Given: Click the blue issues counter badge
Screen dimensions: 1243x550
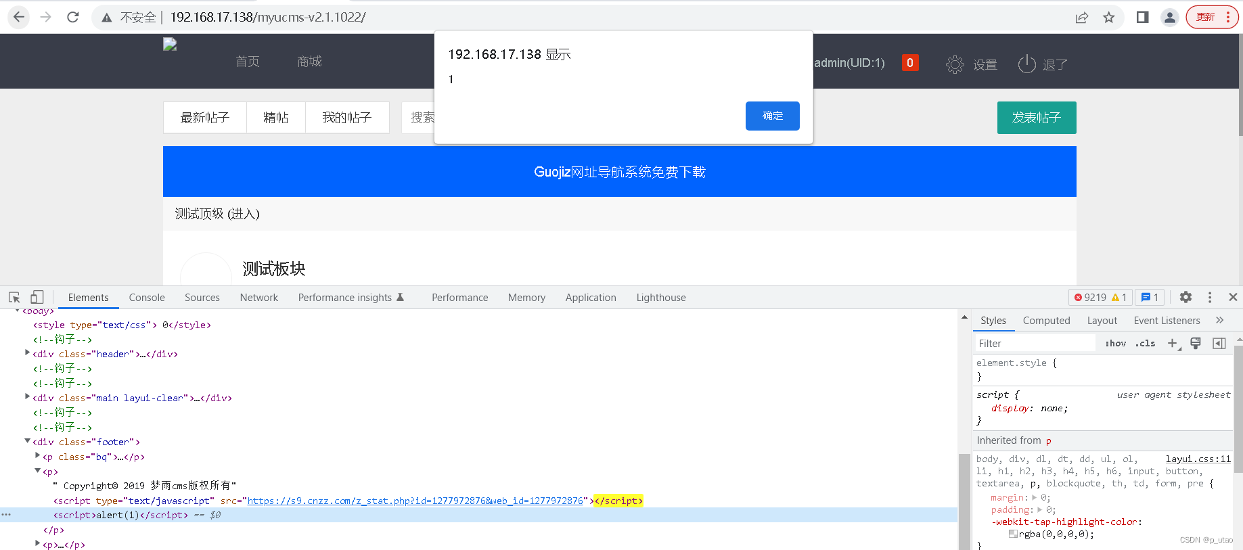Looking at the screenshot, I should [x=1150, y=297].
